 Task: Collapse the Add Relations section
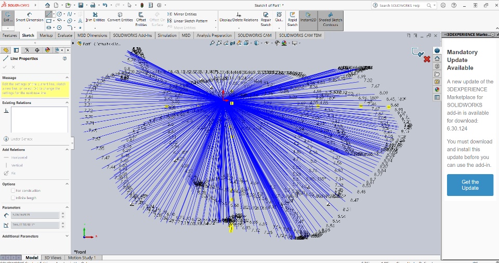pos(67,150)
